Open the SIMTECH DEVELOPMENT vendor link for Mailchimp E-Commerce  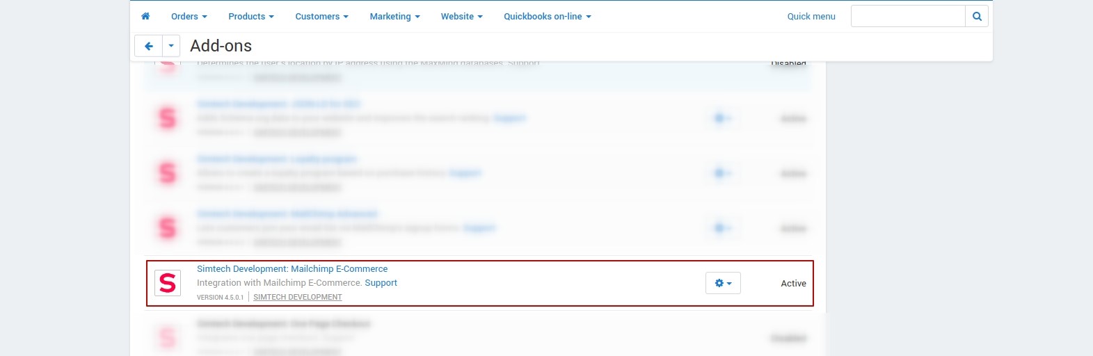[298, 297]
